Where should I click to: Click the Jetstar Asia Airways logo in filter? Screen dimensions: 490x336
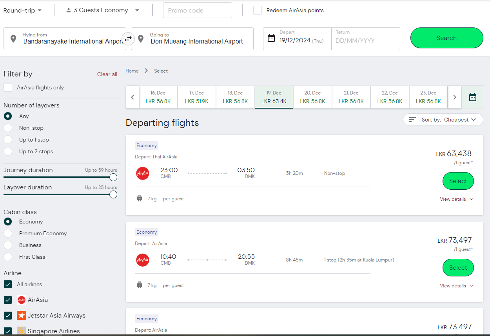pos(22,316)
